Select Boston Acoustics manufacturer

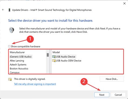(19, 69)
